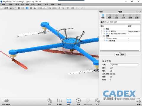142x106 pixels.
Task: Switch to the 相機 (Camera) panel tab
Action: 130,16
